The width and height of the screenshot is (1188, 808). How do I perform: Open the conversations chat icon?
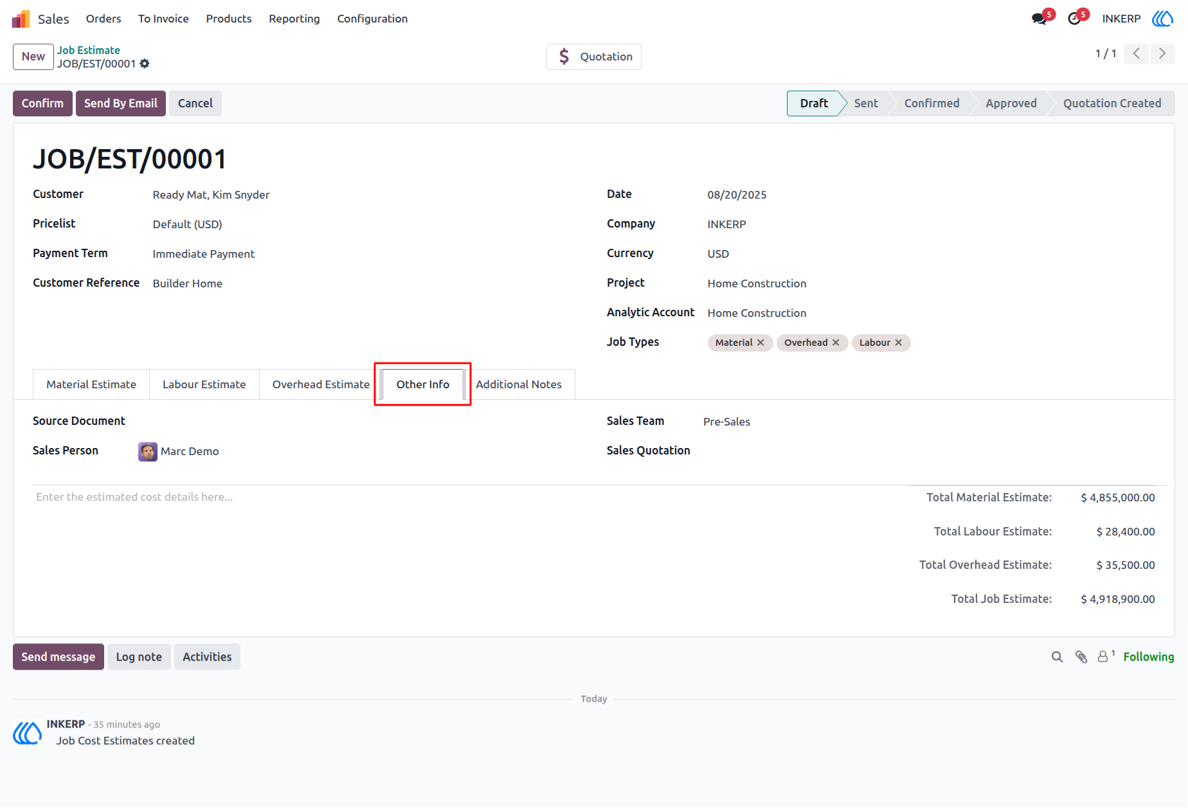point(1039,19)
